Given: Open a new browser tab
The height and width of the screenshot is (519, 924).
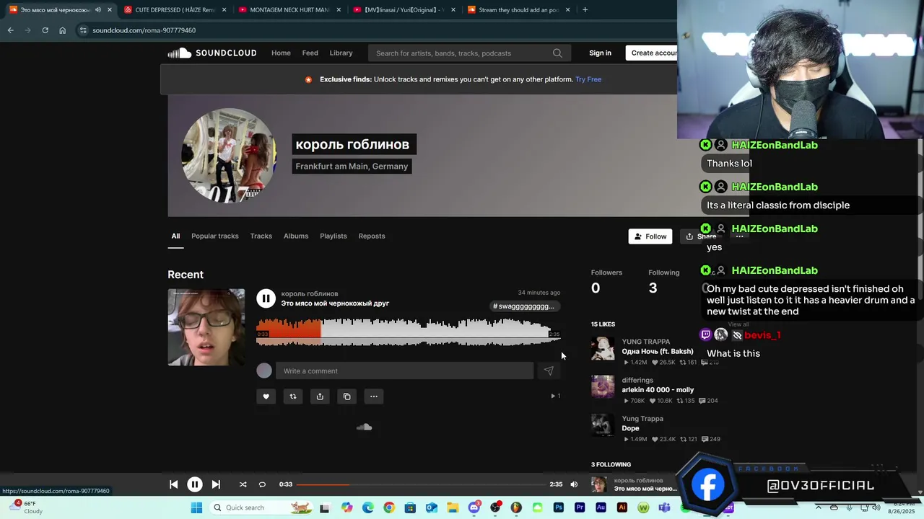Looking at the screenshot, I should click(585, 10).
